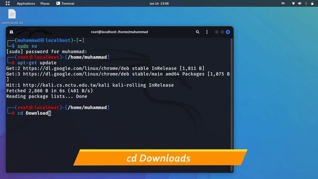Click '[sudo] password for muhammad:' line
Image resolution: width=318 pixels, height=179 pixels.
[x=47, y=52]
